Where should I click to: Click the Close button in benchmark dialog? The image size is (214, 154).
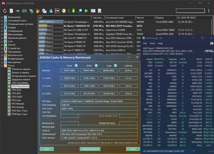point(133,149)
